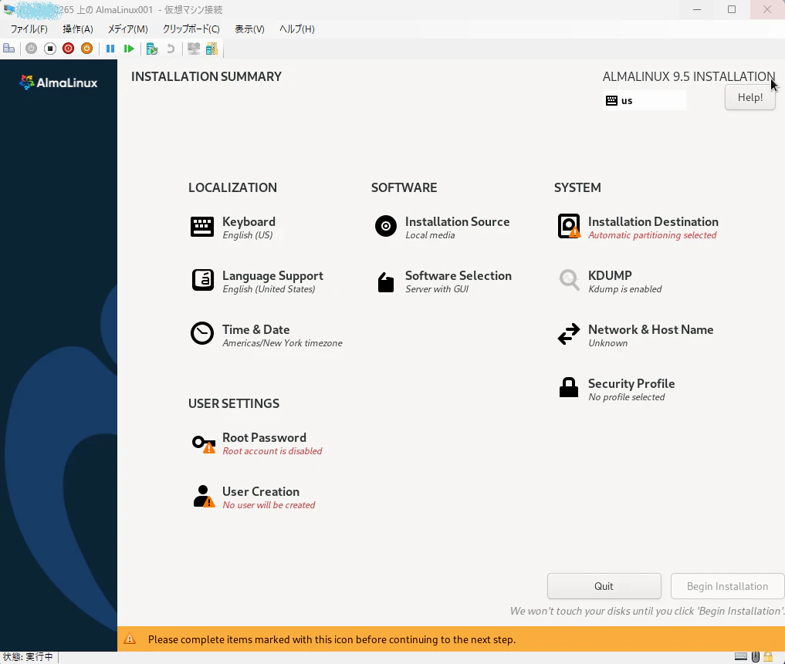785x664 pixels.
Task: Click the us keyboard layout indicator
Action: (x=645, y=100)
